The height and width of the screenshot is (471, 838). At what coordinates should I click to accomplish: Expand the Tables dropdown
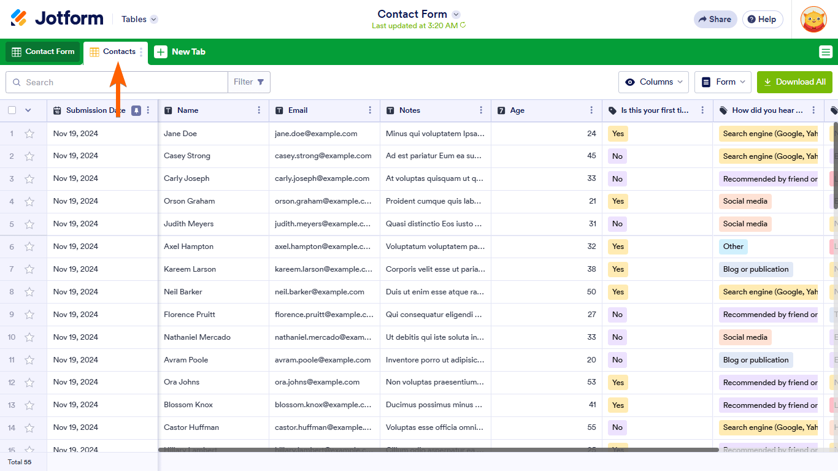pyautogui.click(x=154, y=19)
